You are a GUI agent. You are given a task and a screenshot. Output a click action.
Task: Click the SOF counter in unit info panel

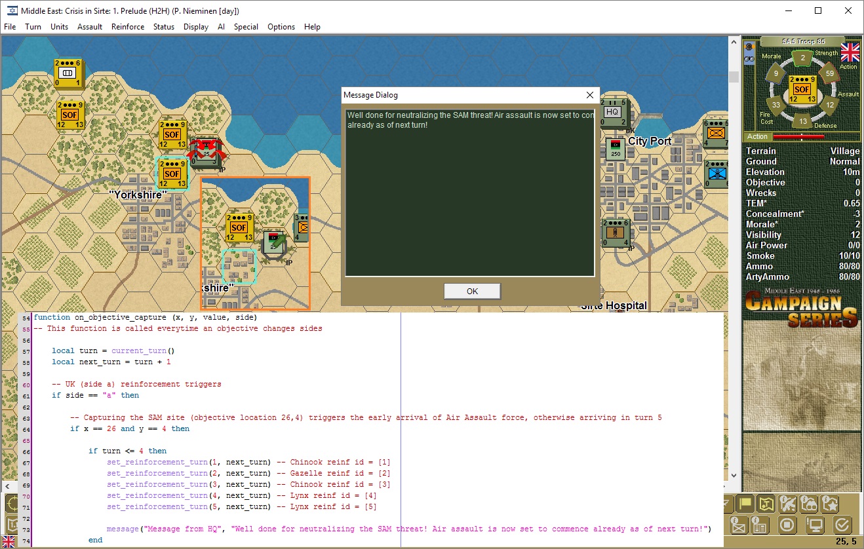(x=802, y=89)
